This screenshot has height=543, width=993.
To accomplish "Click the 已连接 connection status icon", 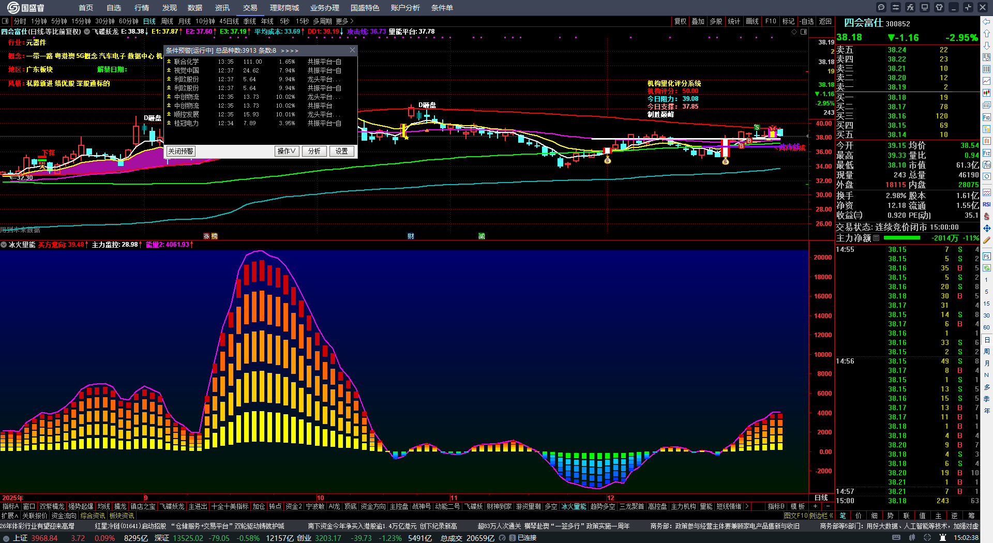I will coord(513,538).
